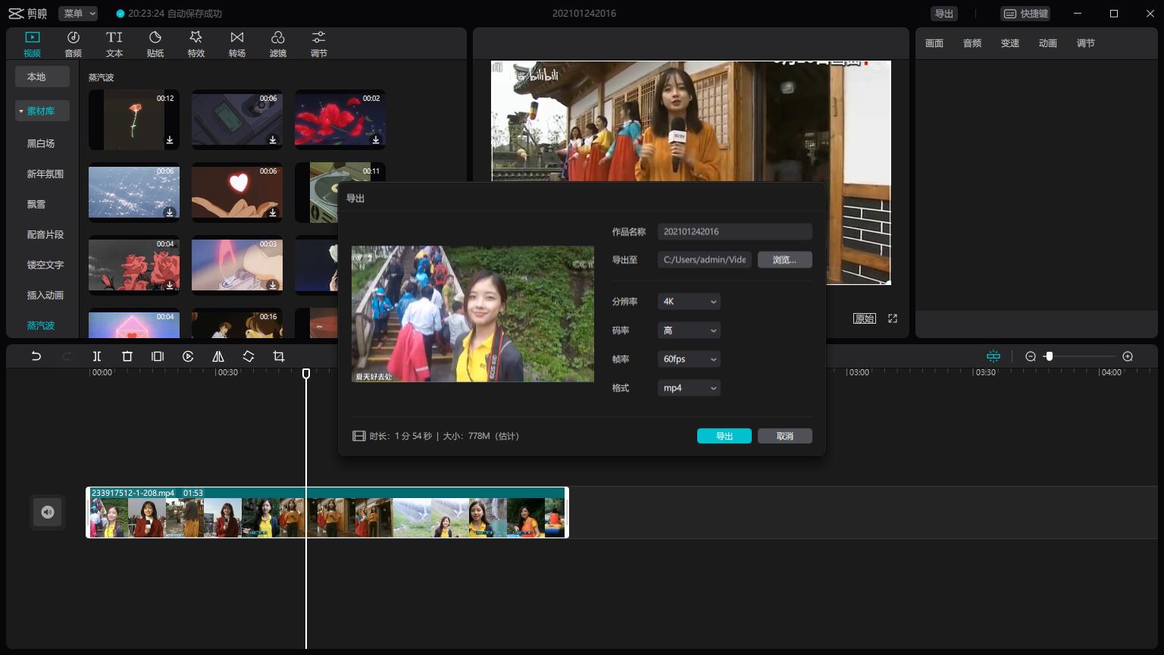Select the crop tool icon
The width and height of the screenshot is (1164, 655).
click(279, 356)
